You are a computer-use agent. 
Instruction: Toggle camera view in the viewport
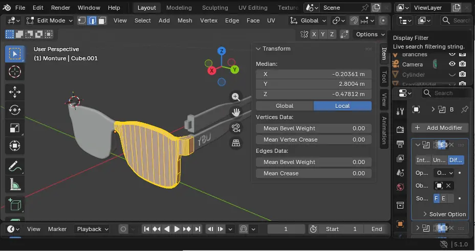tap(236, 128)
